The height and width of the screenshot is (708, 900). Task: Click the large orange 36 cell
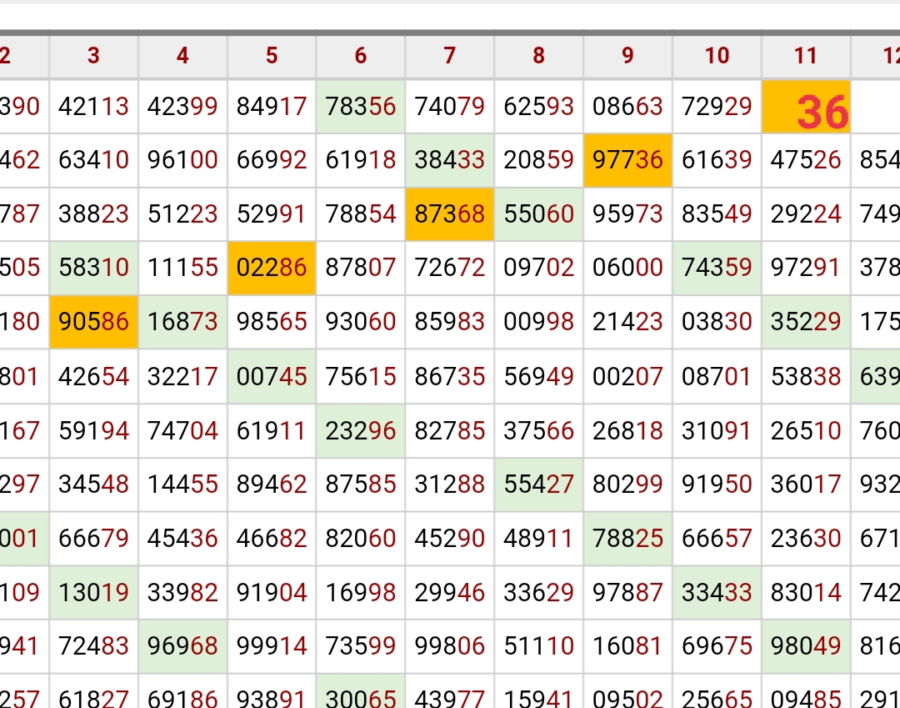[806, 108]
